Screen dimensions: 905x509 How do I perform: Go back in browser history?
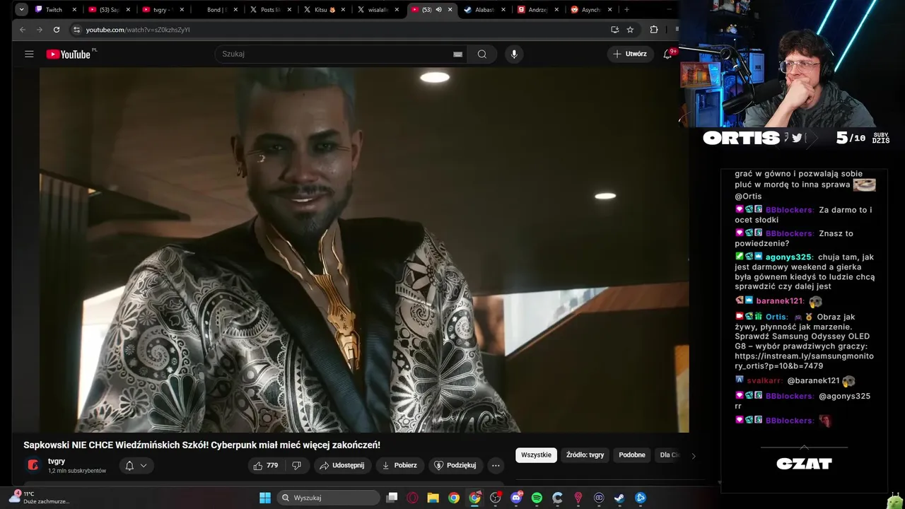click(x=22, y=30)
